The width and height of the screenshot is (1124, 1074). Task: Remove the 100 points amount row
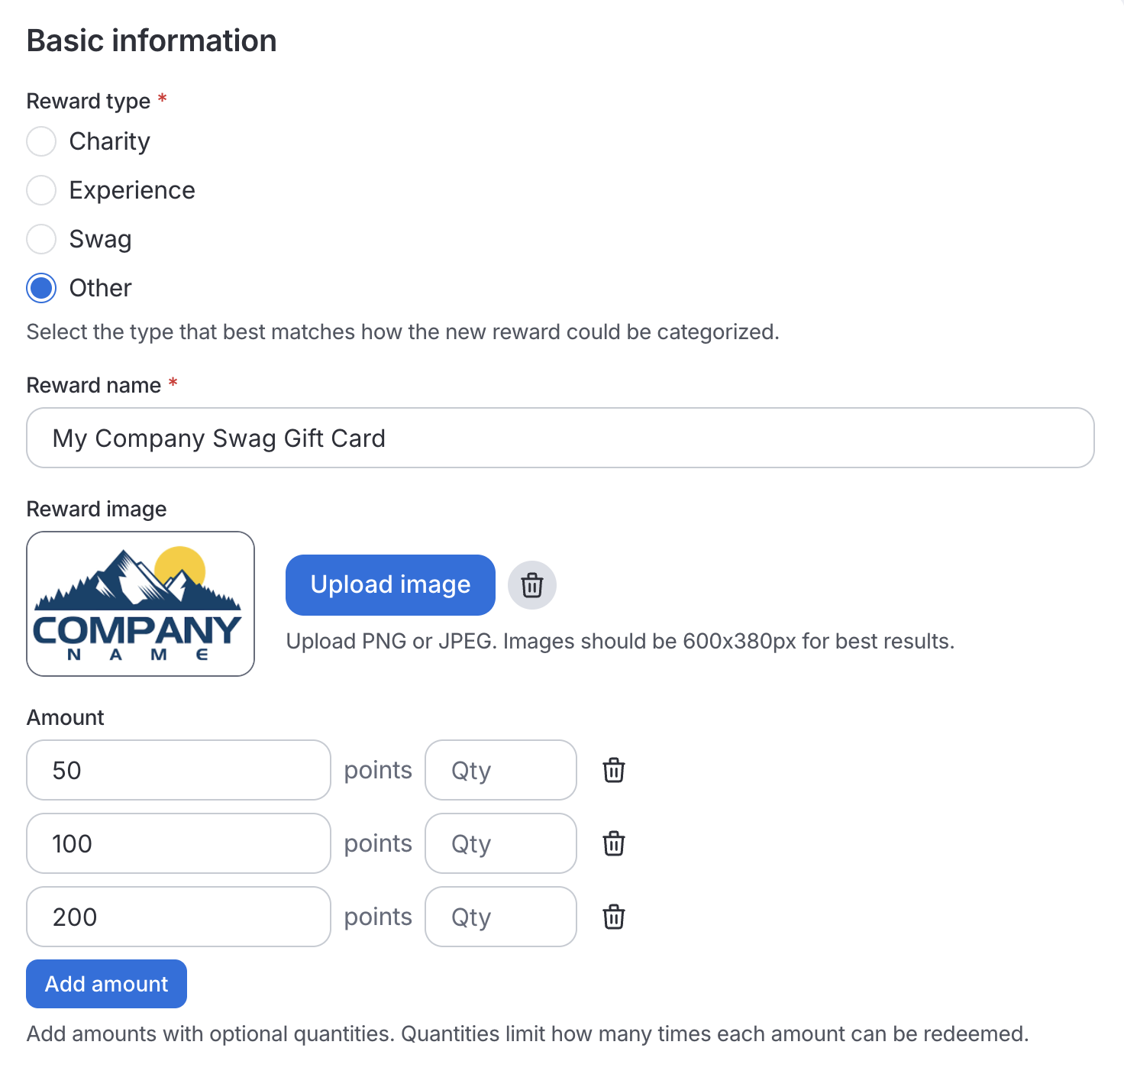pyautogui.click(x=614, y=843)
